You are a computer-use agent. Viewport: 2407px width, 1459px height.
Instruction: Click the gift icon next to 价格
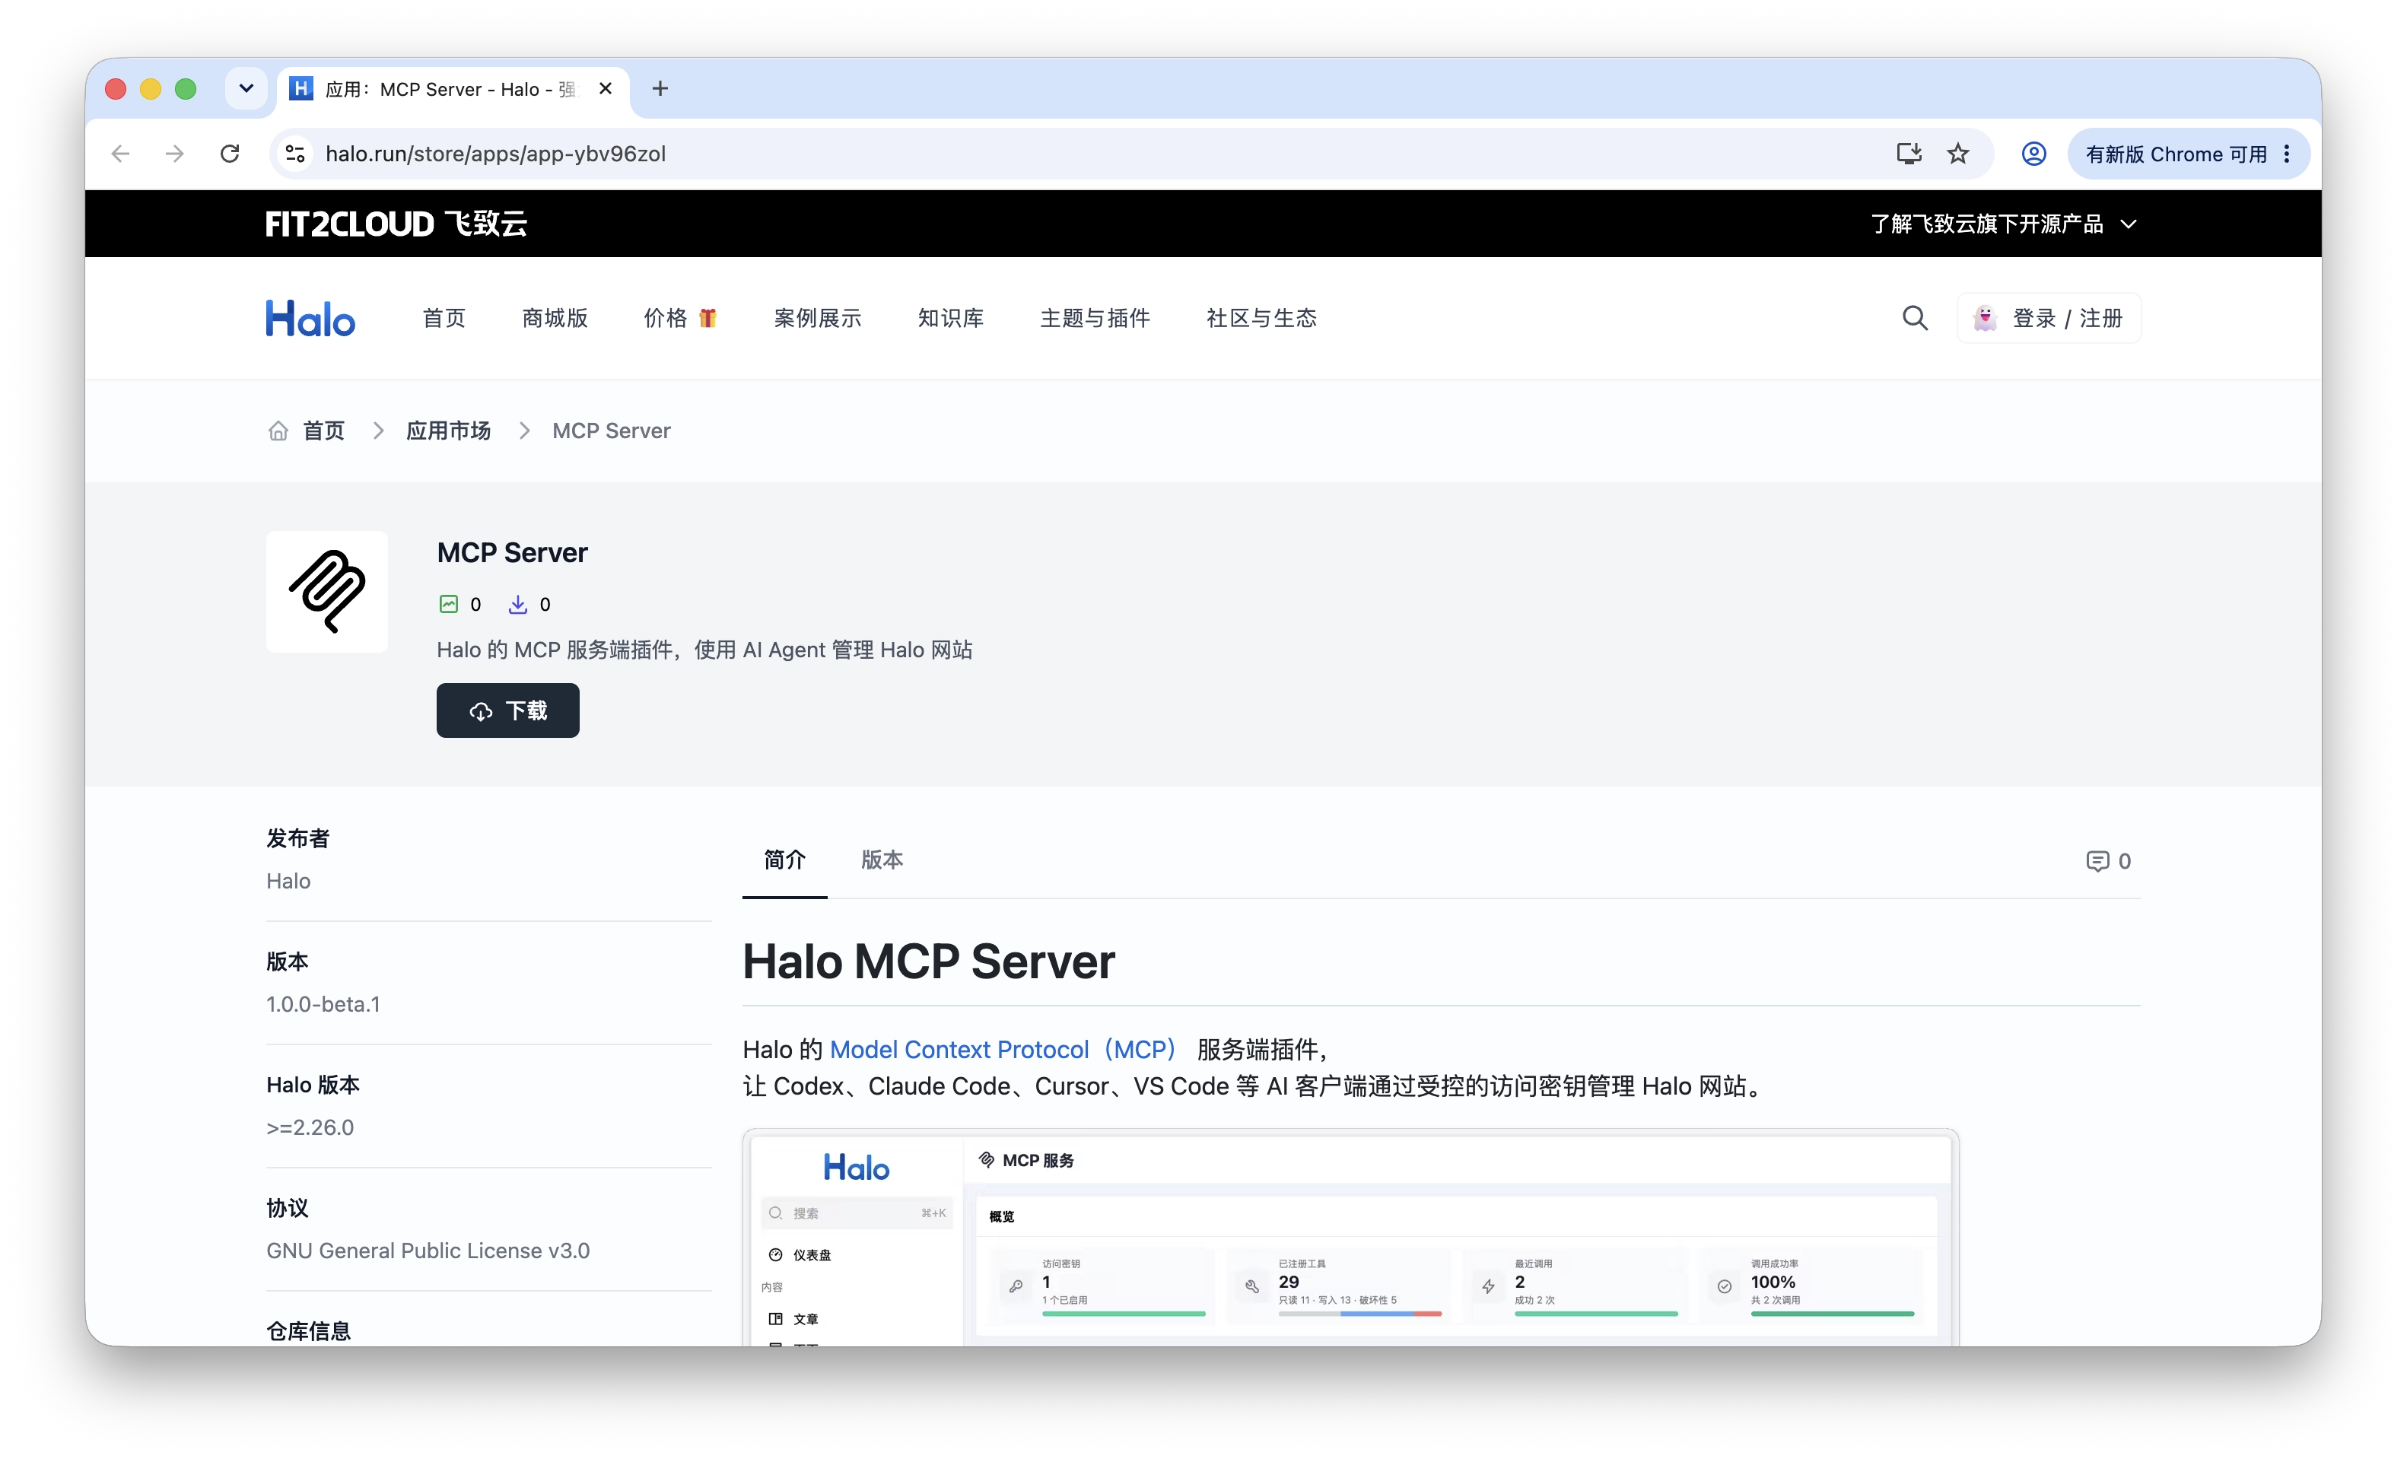[708, 319]
